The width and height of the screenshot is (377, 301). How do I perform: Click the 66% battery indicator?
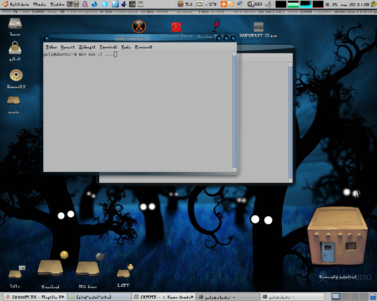click(255, 4)
